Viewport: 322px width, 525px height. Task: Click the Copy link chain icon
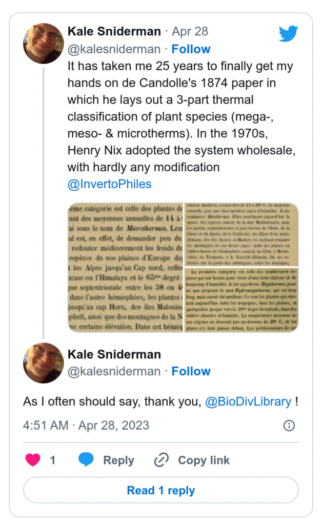pyautogui.click(x=160, y=460)
